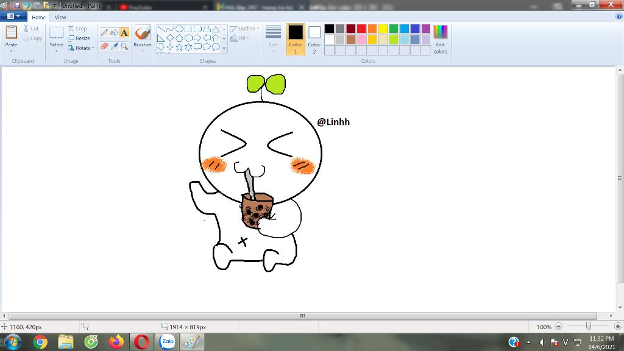Choose the Four-point star shape
This screenshot has height=351, width=624.
[x=170, y=48]
